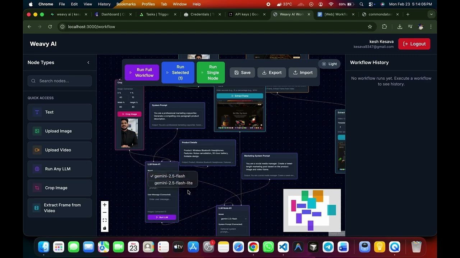Zoom in on the canvas
The width and height of the screenshot is (460, 258).
(x=105, y=205)
